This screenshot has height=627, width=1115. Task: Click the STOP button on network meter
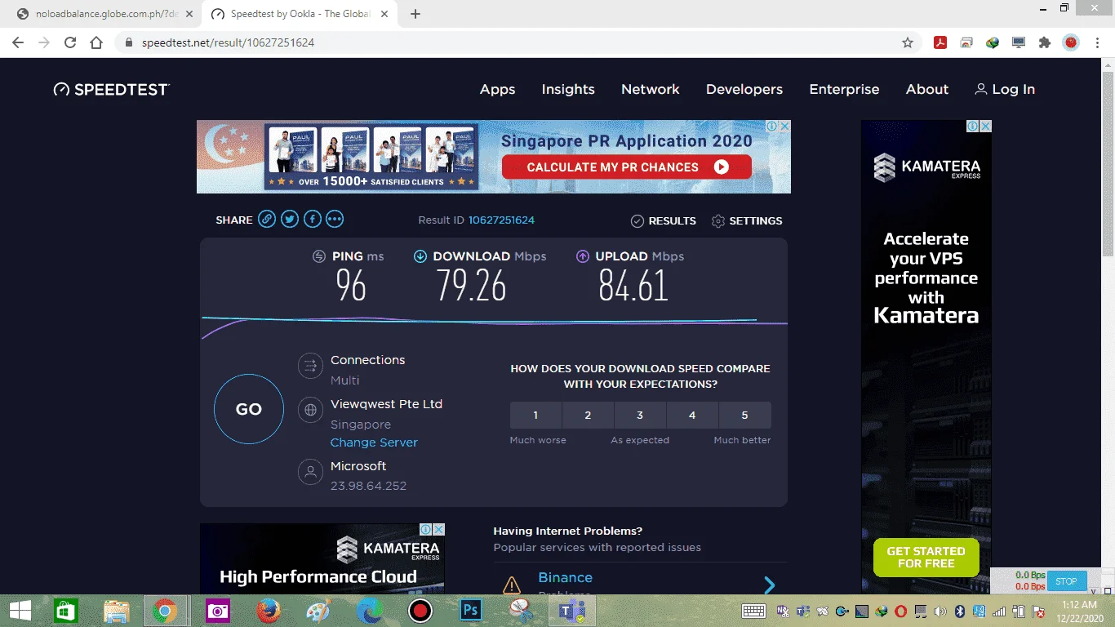[1066, 581]
